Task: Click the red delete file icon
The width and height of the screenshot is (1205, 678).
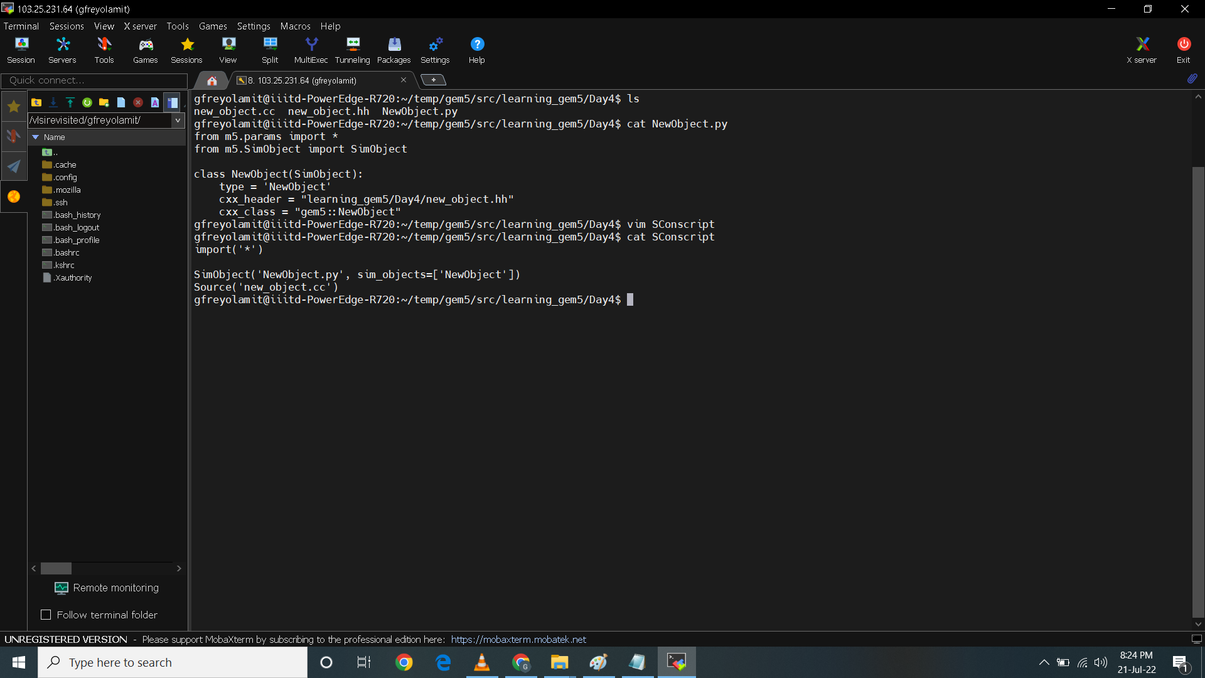Action: [138, 102]
